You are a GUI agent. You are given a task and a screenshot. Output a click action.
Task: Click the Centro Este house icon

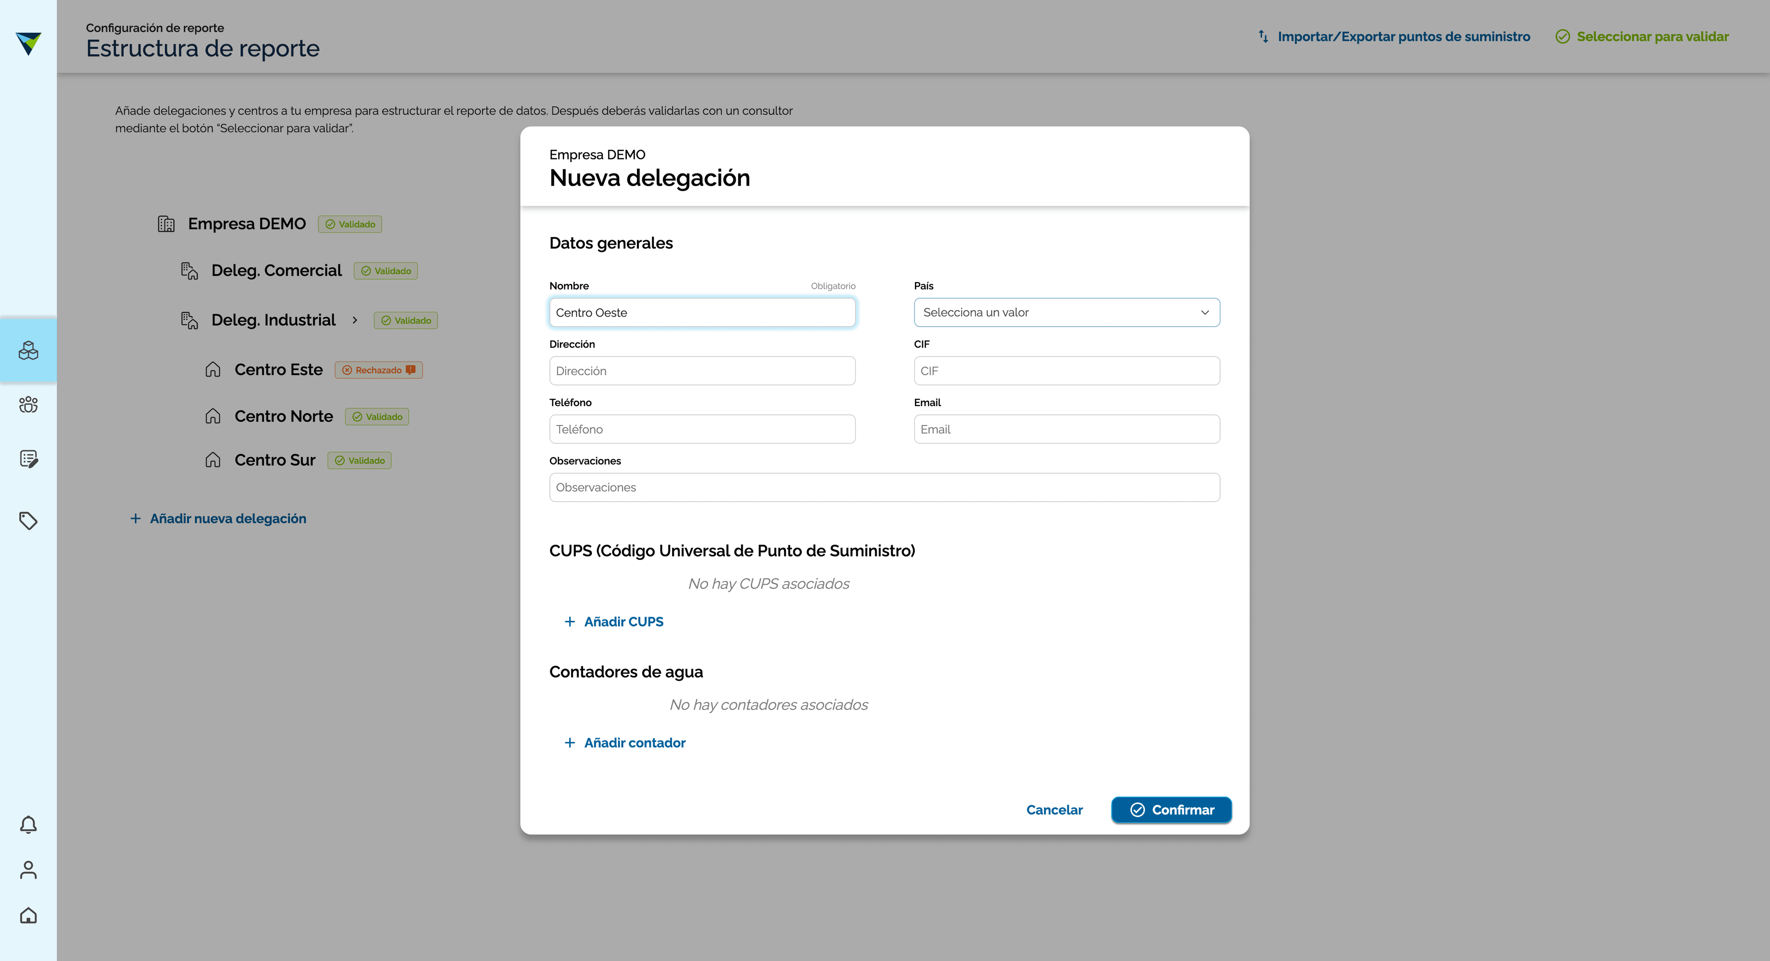pos(213,370)
